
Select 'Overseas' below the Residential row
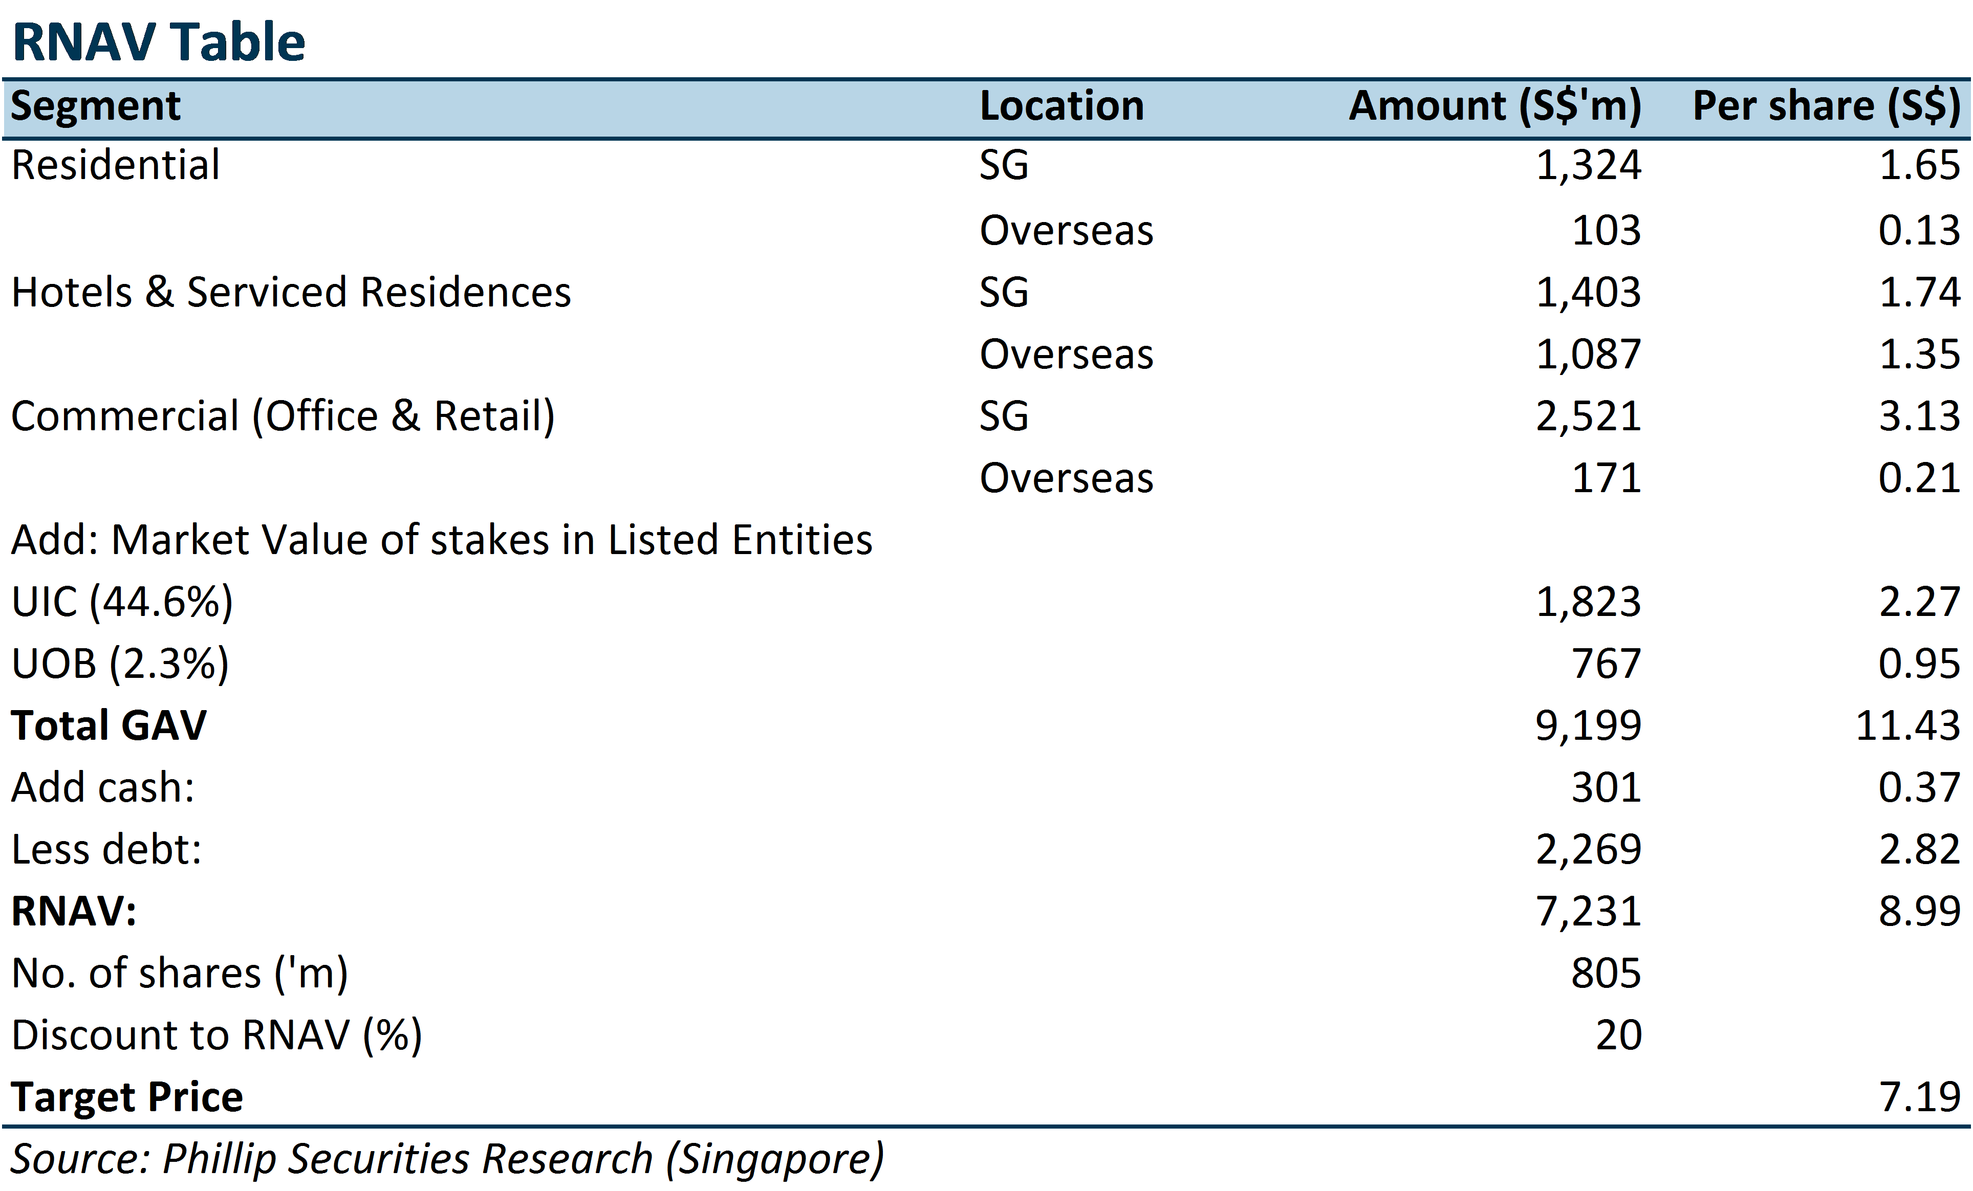pyautogui.click(x=1067, y=231)
